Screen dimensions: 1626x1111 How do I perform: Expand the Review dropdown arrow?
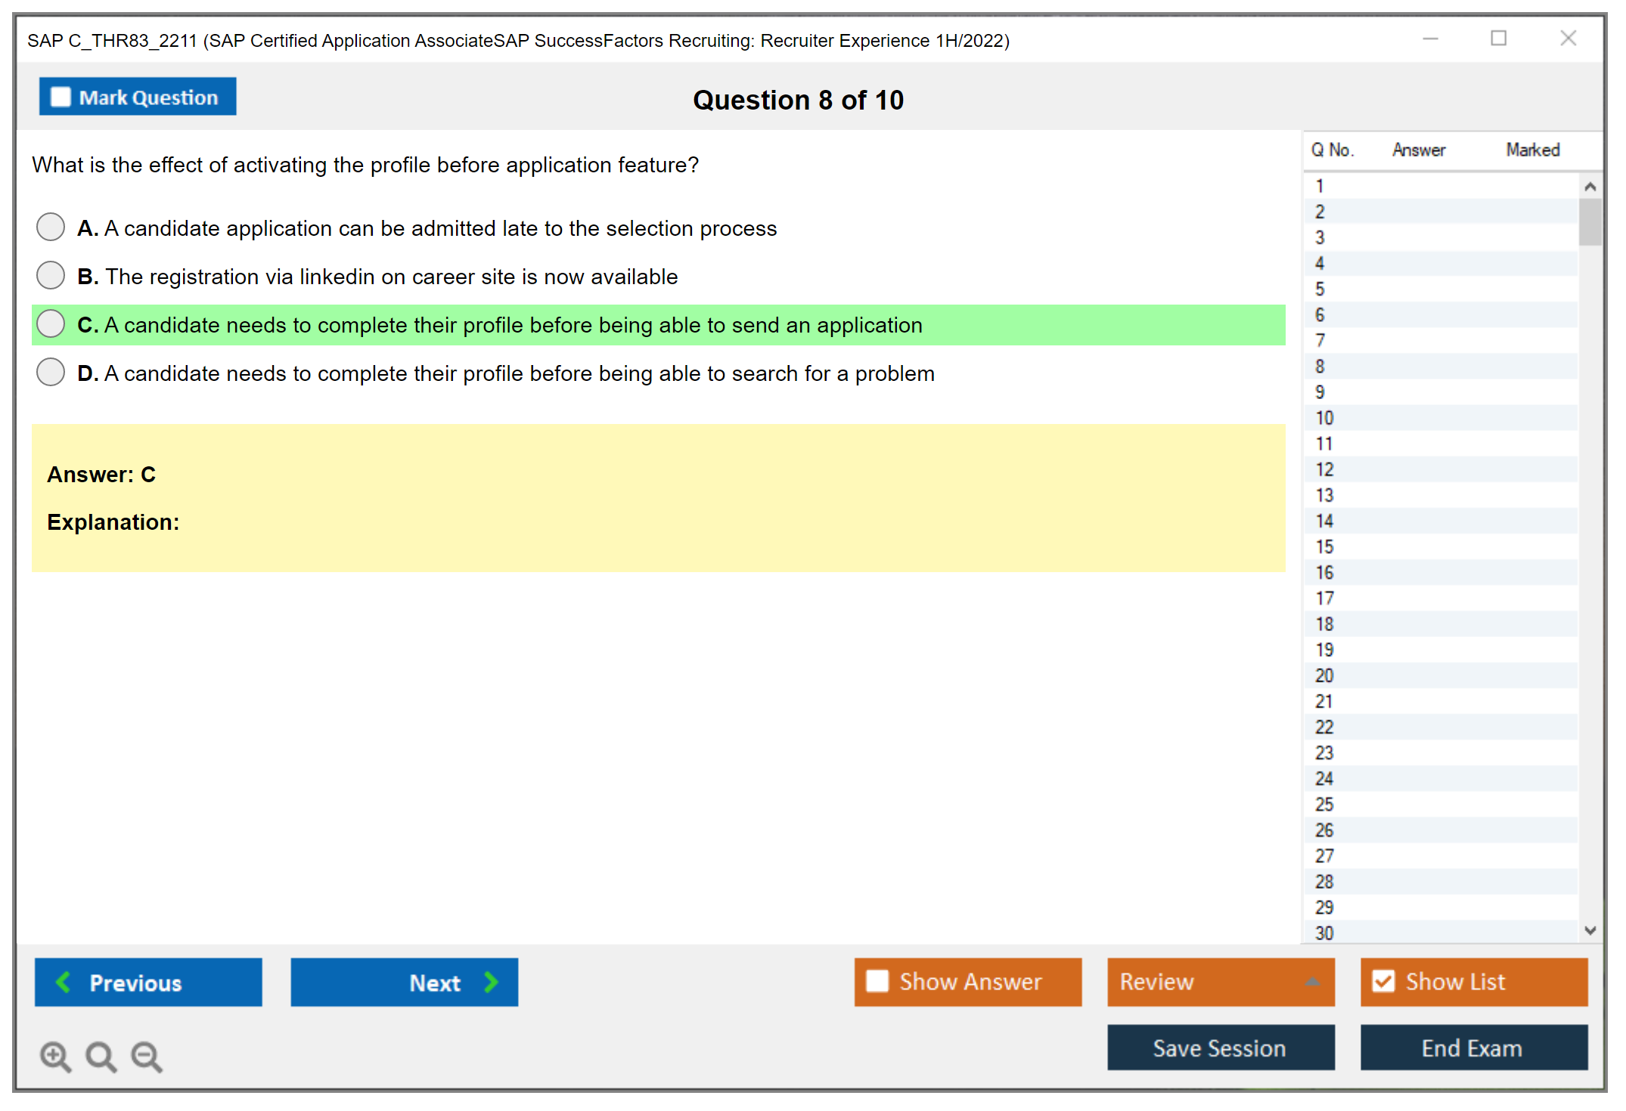pyautogui.click(x=1312, y=982)
